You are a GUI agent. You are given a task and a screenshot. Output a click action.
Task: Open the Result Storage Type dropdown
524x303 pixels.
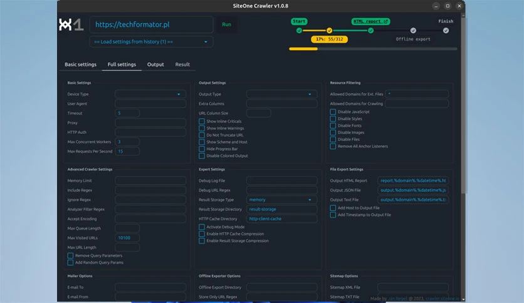(281, 200)
